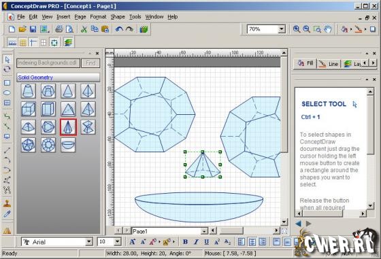Pick the hemisphere bowl shape from library

(x=68, y=145)
